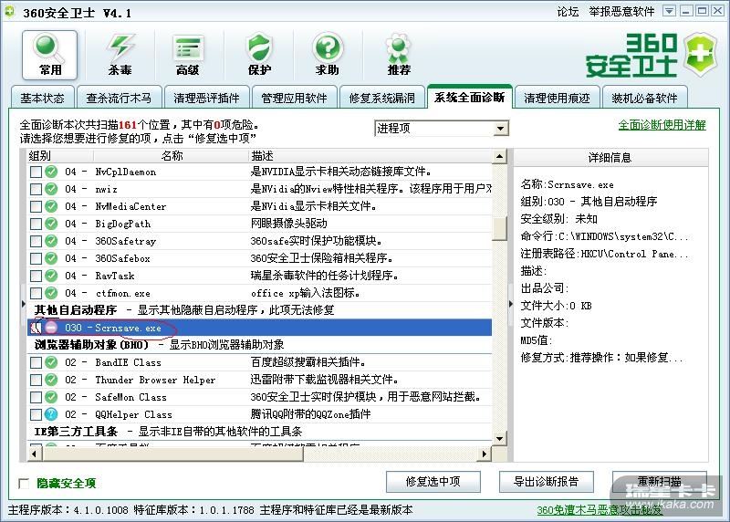This screenshot has width=730, height=522.
Task: Switch to the 修复系统漏洞 tab
Action: (382, 98)
